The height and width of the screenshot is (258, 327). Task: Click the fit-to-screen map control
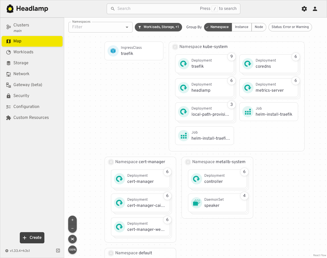pyautogui.click(x=72, y=239)
